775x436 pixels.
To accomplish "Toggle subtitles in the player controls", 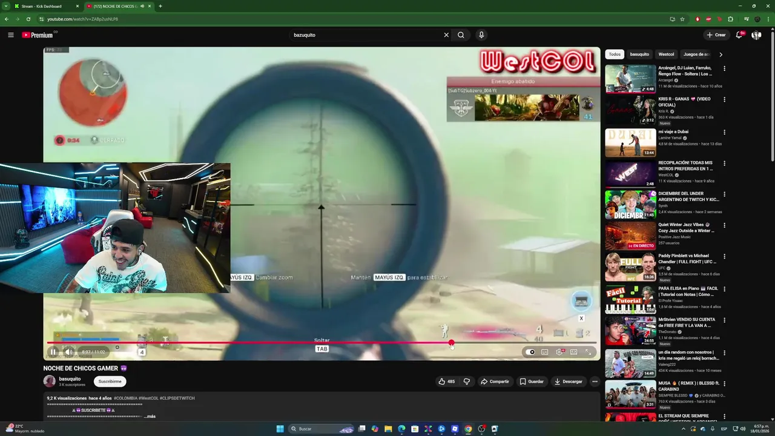I will tap(544, 352).
